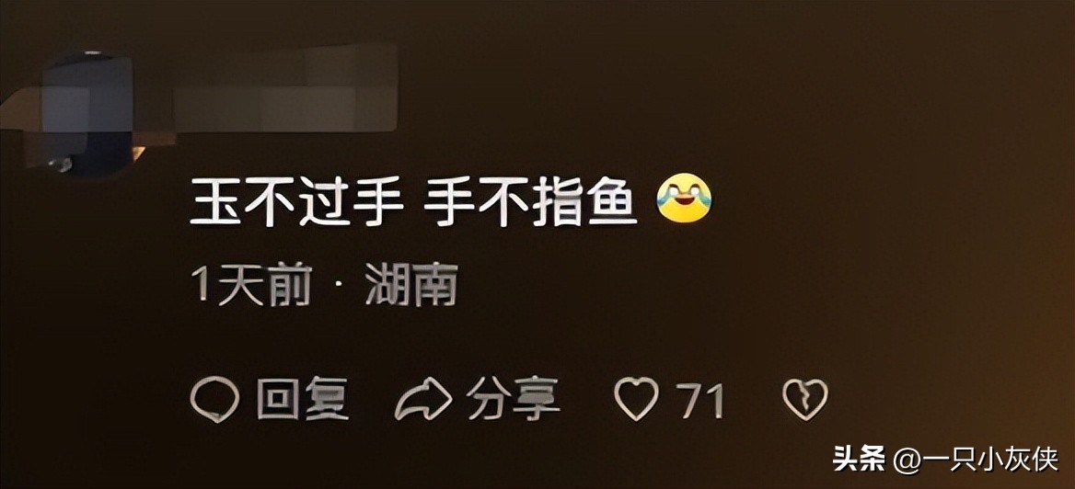Tap the speech bubble reply icon
The image size is (1075, 489).
(214, 399)
